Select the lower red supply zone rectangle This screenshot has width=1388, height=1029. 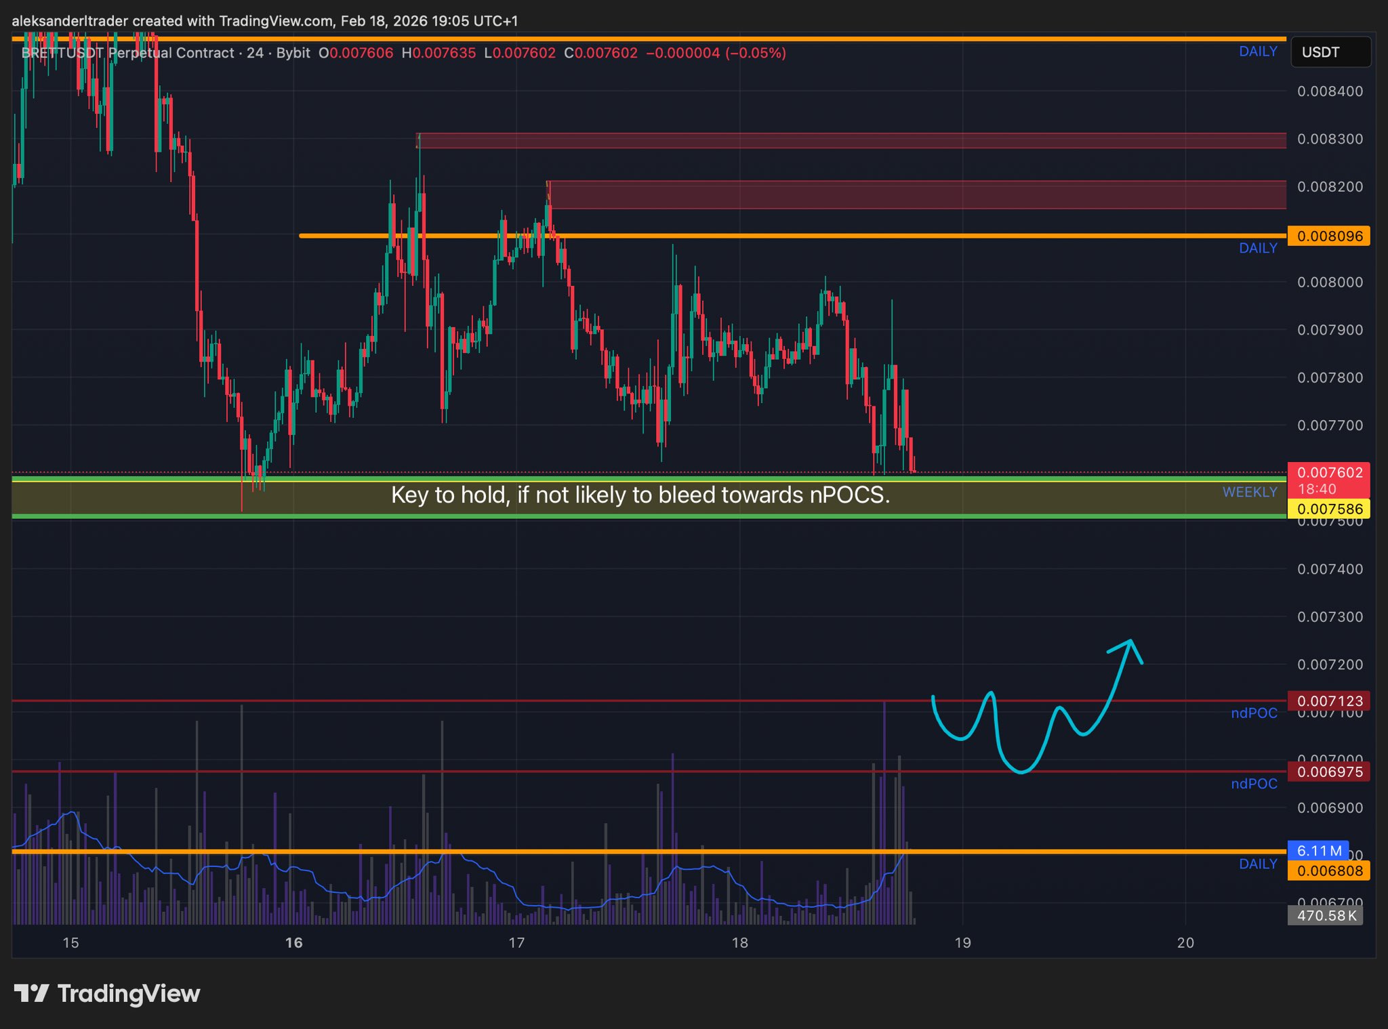pos(915,195)
